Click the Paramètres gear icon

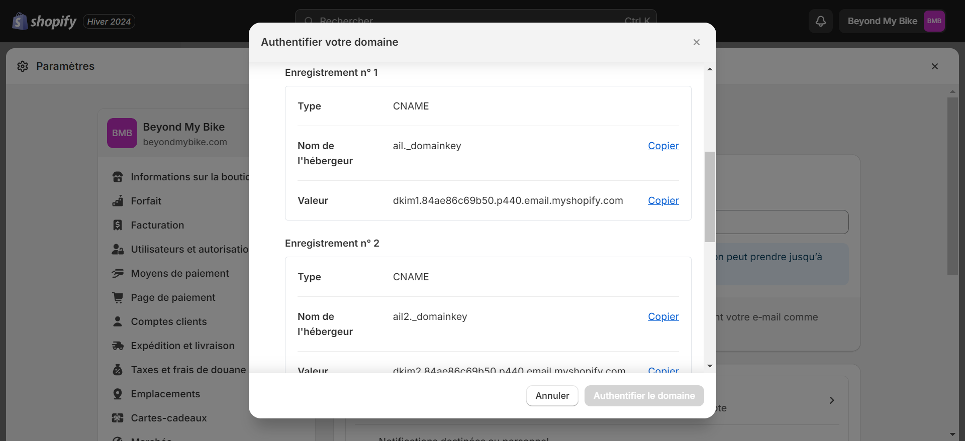(x=23, y=66)
